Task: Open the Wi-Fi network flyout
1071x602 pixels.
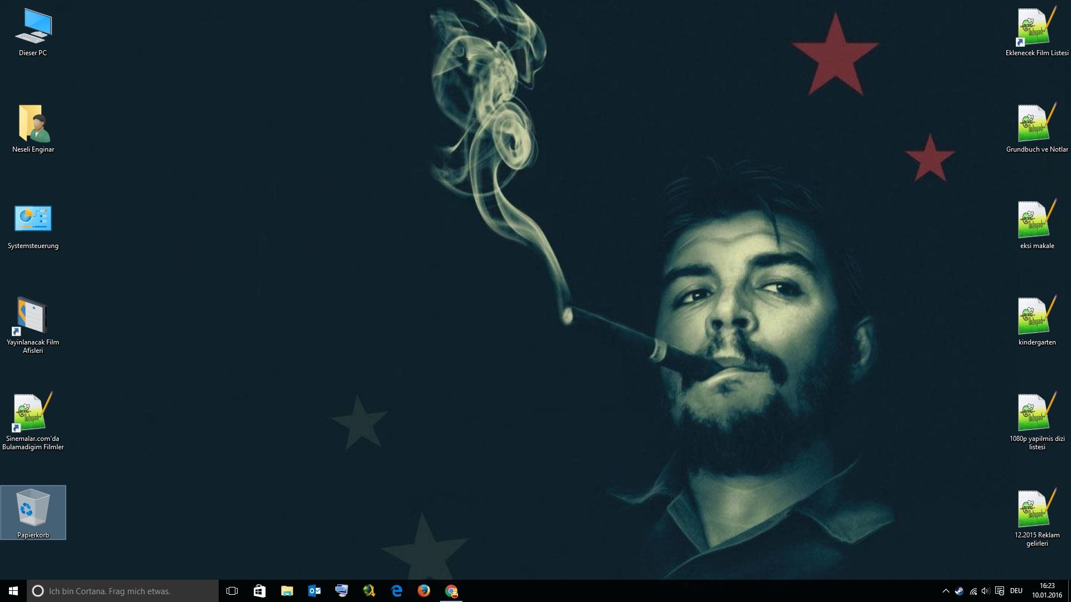Action: click(973, 591)
